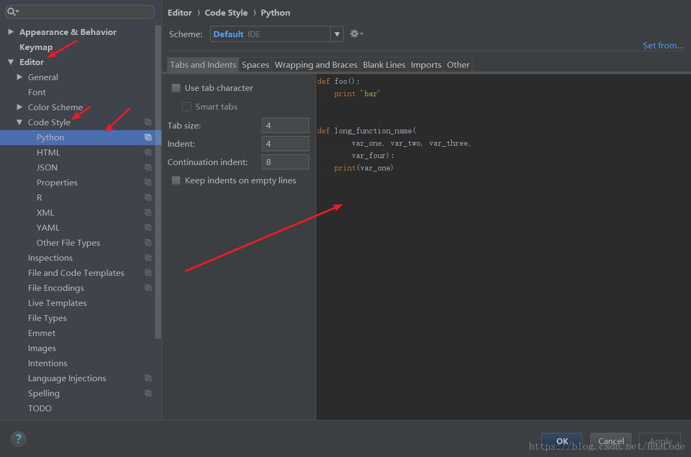Click the copy icon beside Python

(x=148, y=137)
